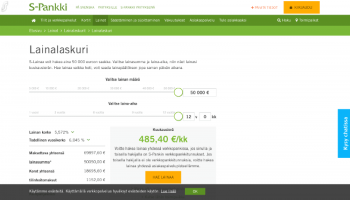Click the loan amount slider handle
This screenshot has height=200, width=350.
click(178, 92)
